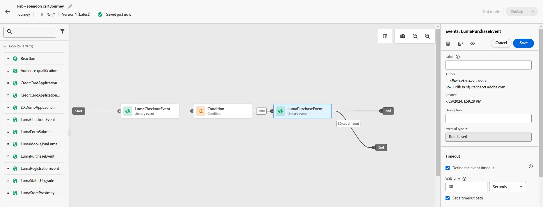Viewport: 543px width, 207px height.
Task: Take a canvas snapshot with camera icon
Action: tap(403, 36)
